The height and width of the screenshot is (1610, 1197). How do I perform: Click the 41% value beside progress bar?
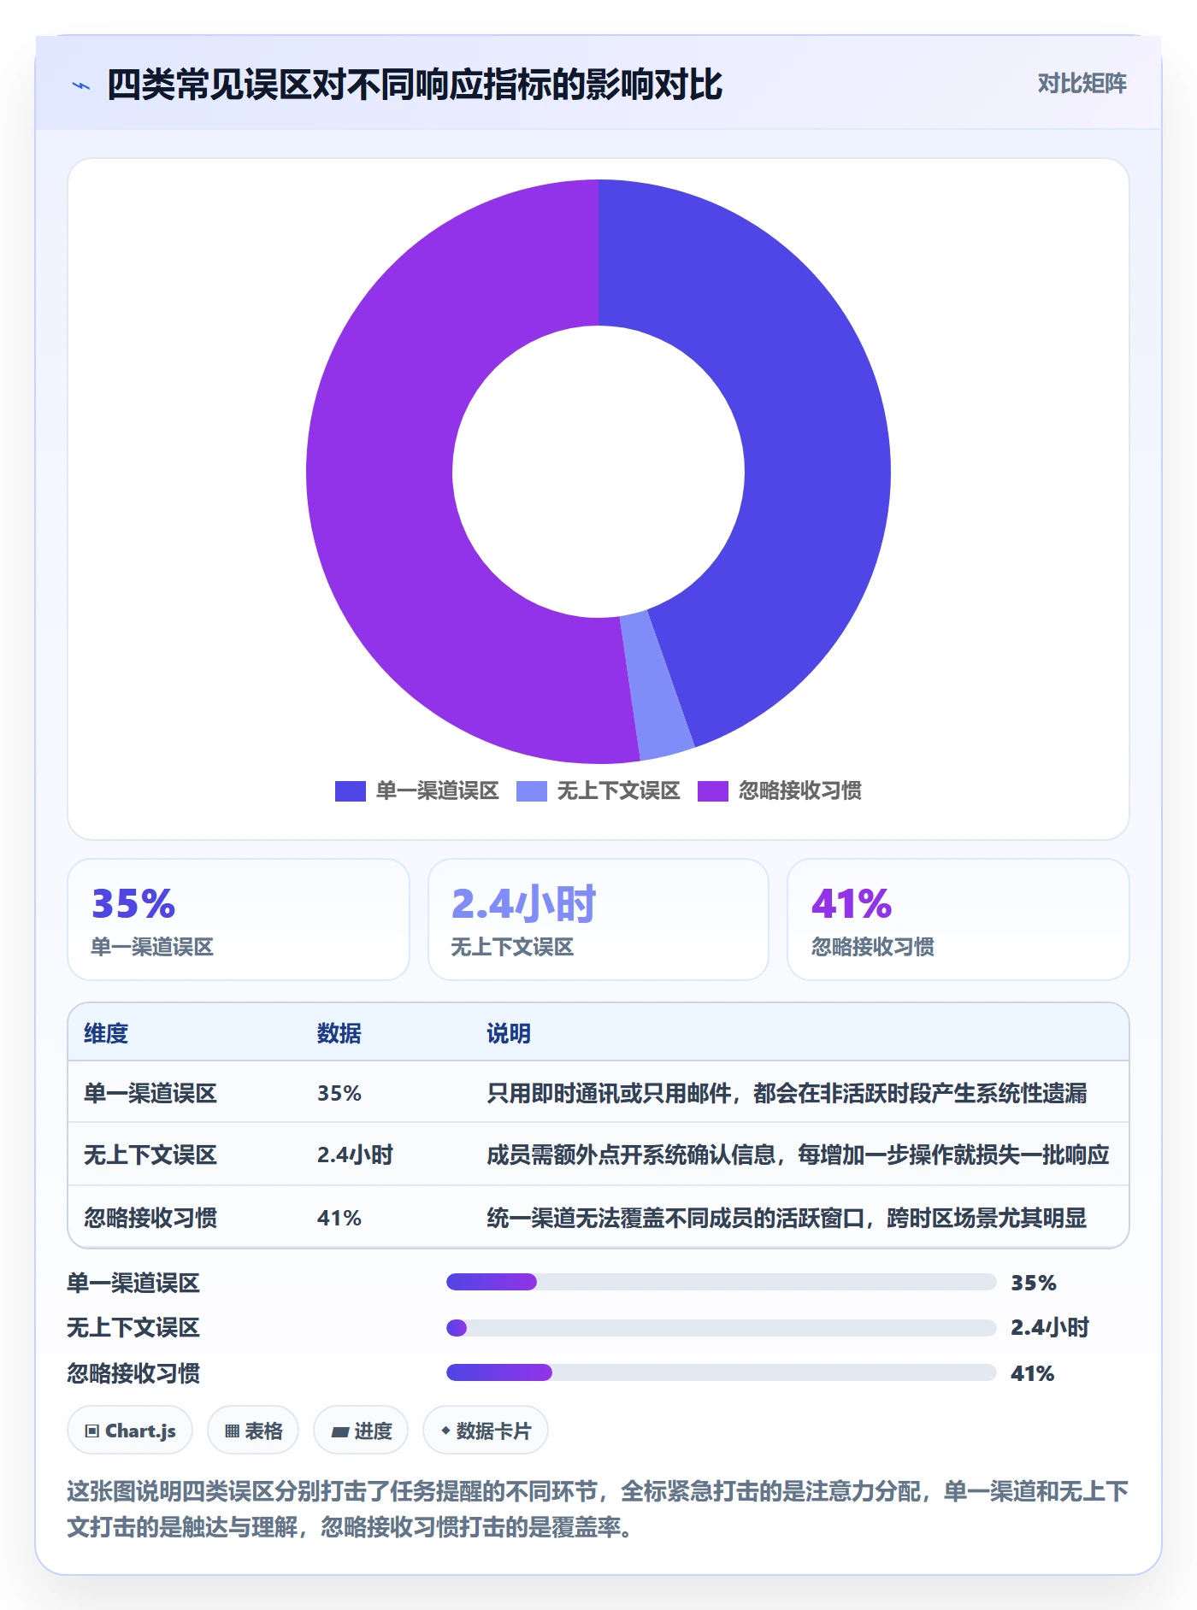pyautogui.click(x=1032, y=1373)
